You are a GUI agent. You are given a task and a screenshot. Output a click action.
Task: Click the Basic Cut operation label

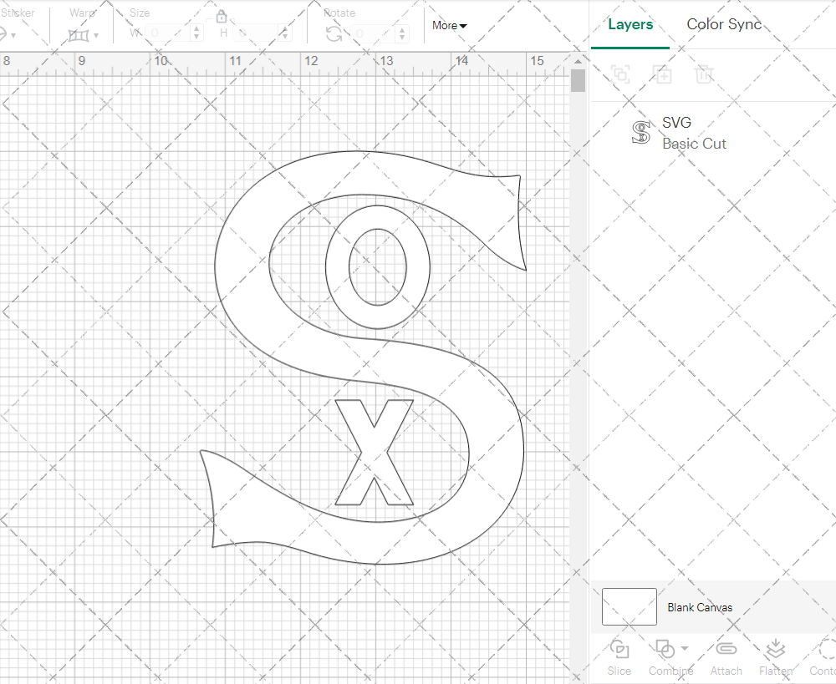click(694, 144)
